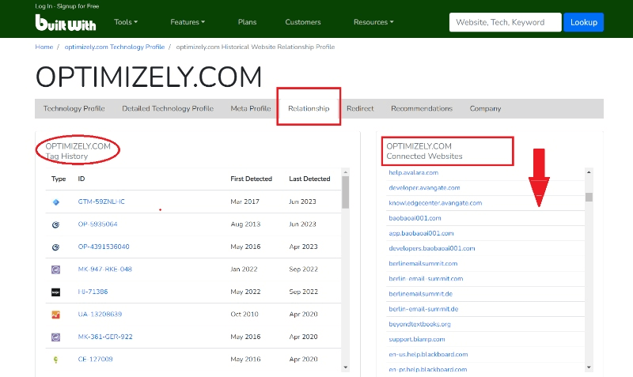The image size is (633, 377).
Task: Click the green icon beside CE-127009
Action: click(55, 360)
